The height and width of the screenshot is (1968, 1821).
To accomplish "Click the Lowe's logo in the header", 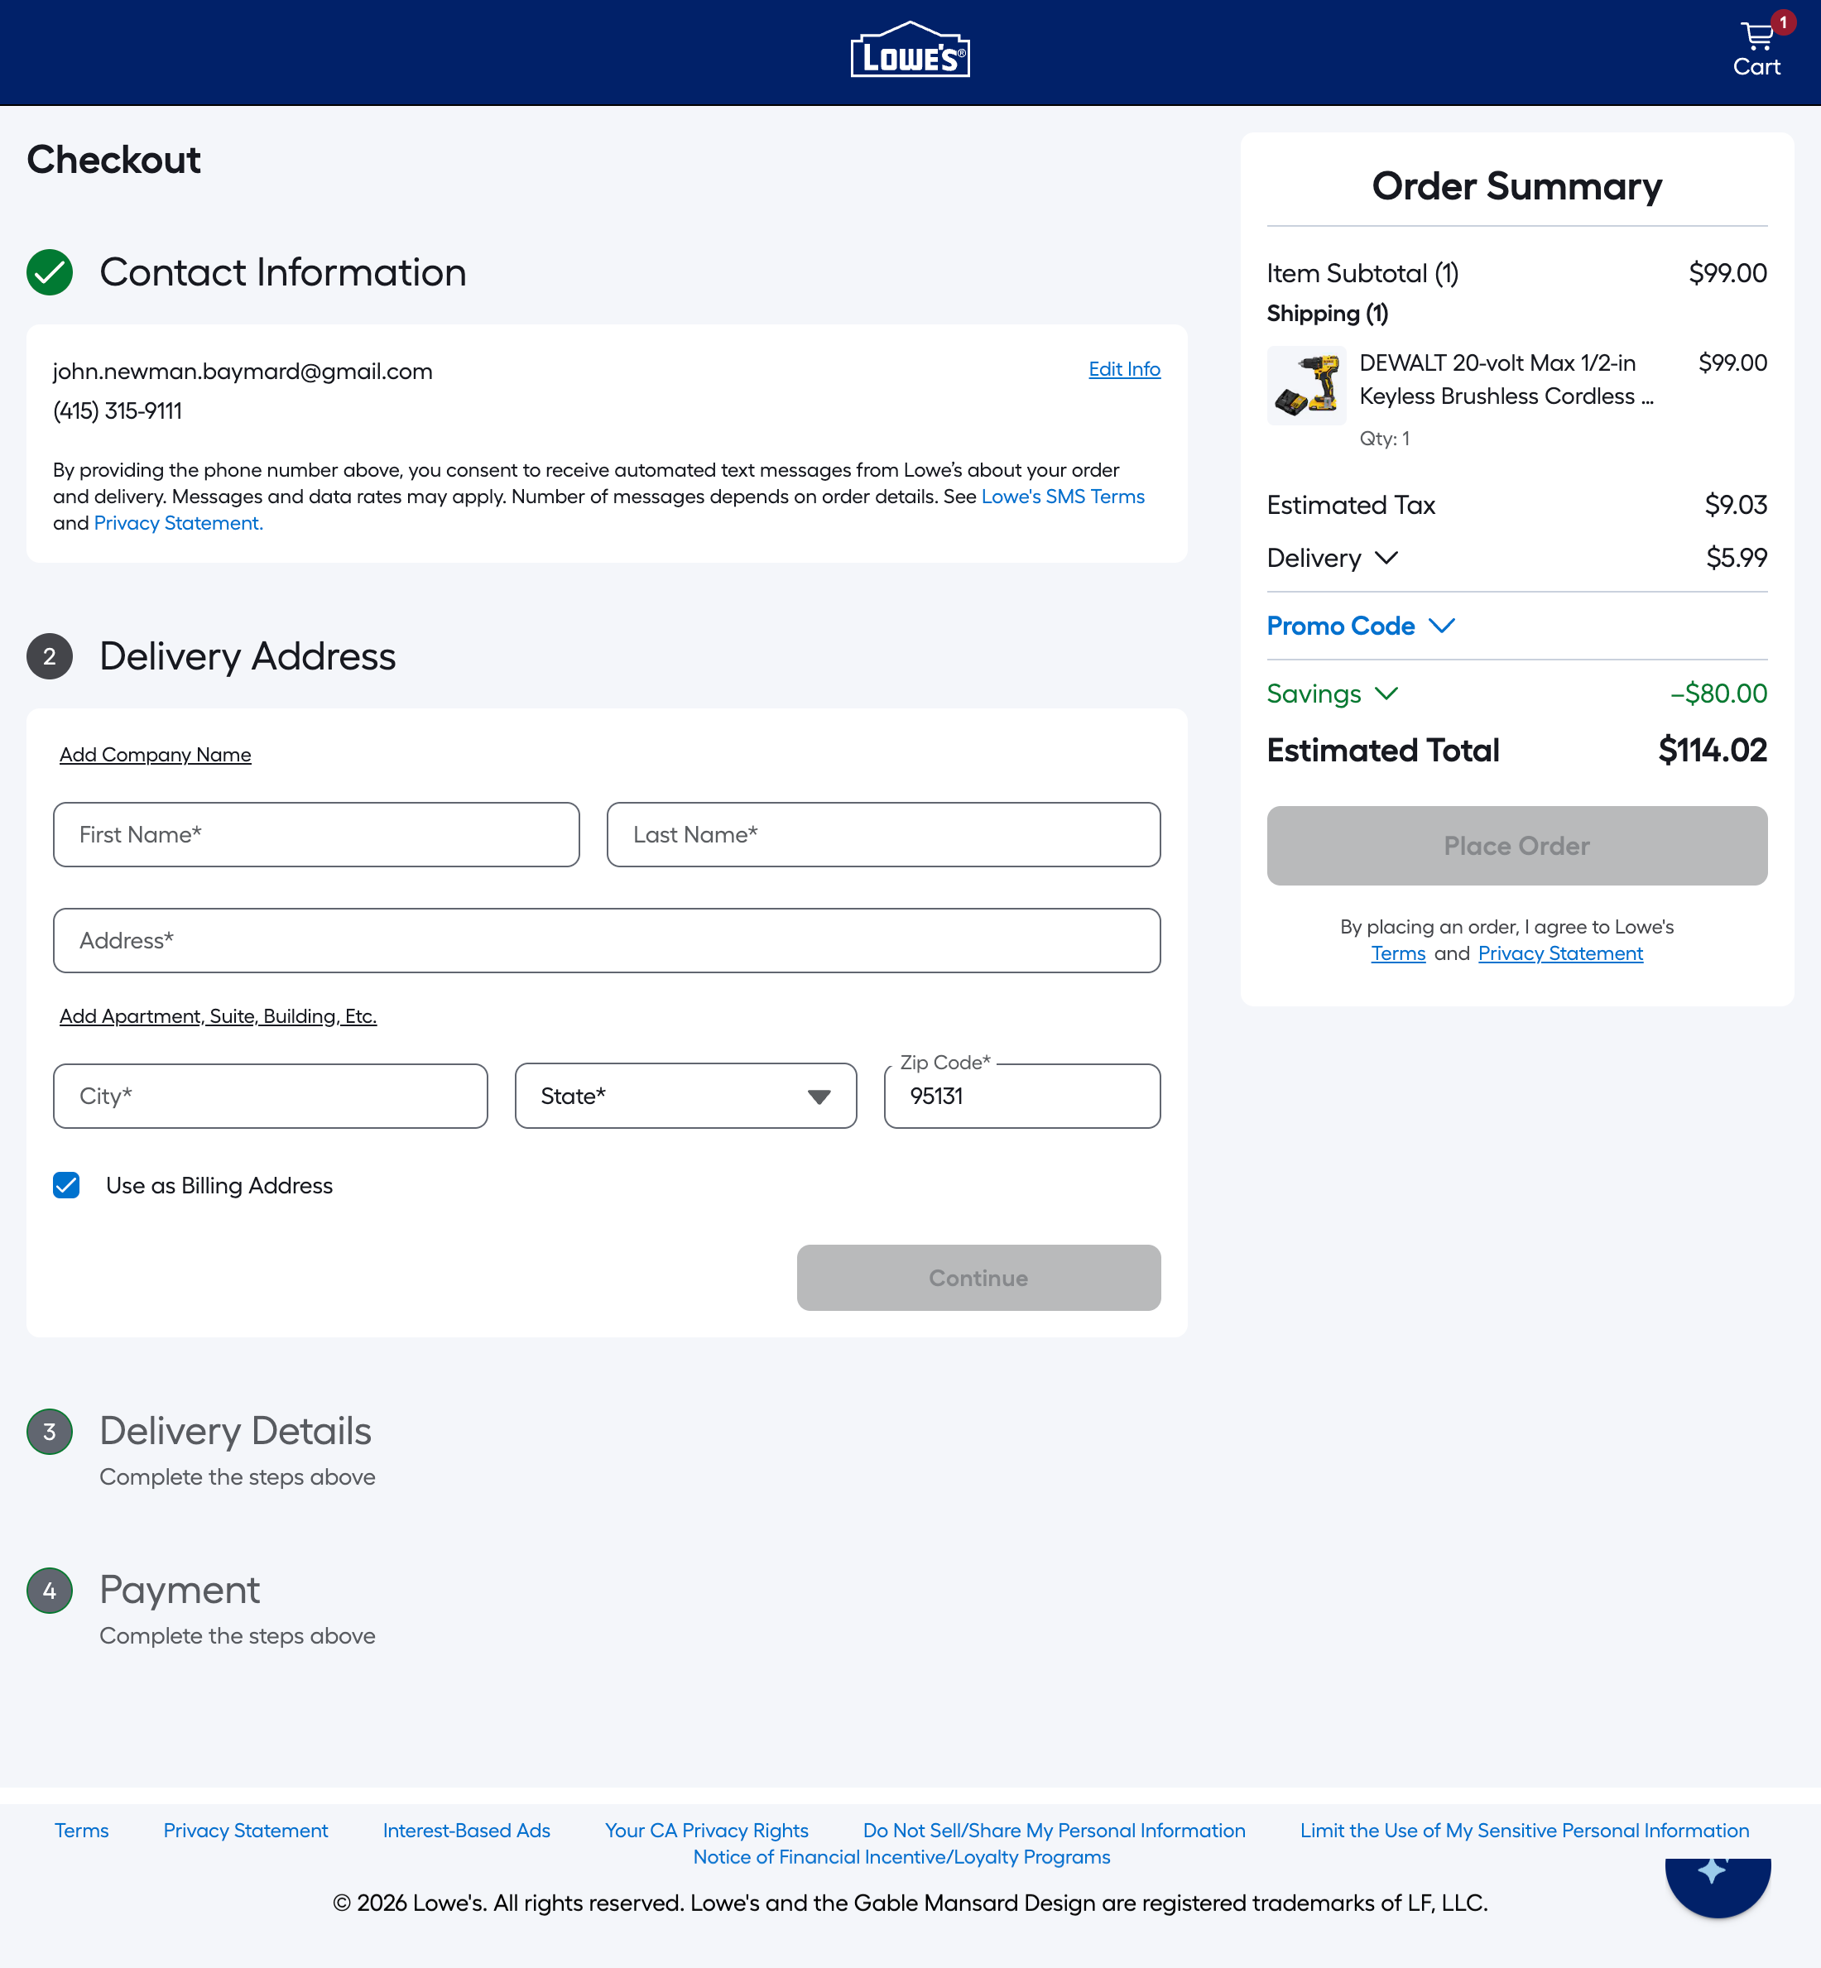I will pyautogui.click(x=910, y=50).
